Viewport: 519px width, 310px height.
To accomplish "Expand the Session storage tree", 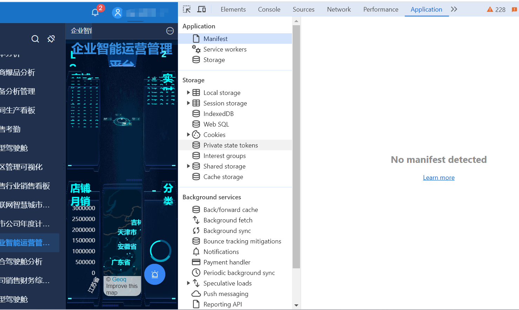I will (188, 103).
